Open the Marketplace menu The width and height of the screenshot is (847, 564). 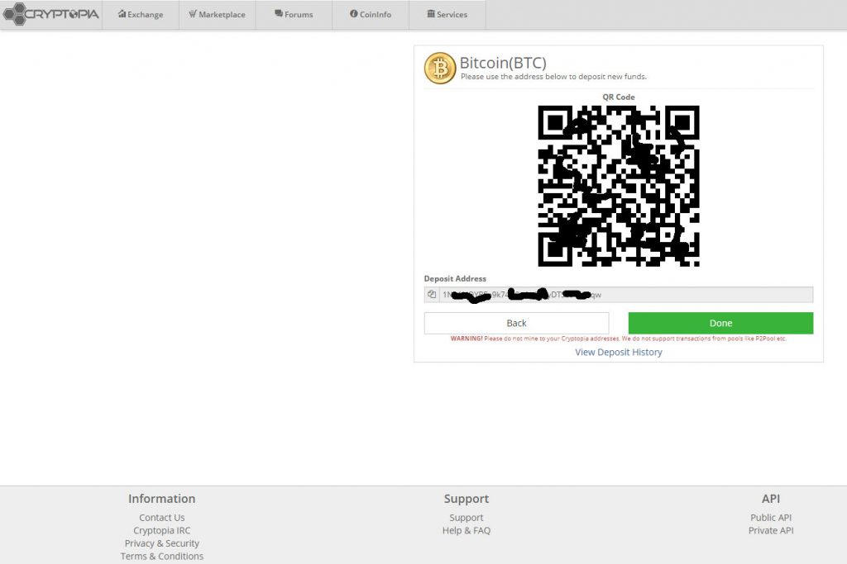coord(218,15)
